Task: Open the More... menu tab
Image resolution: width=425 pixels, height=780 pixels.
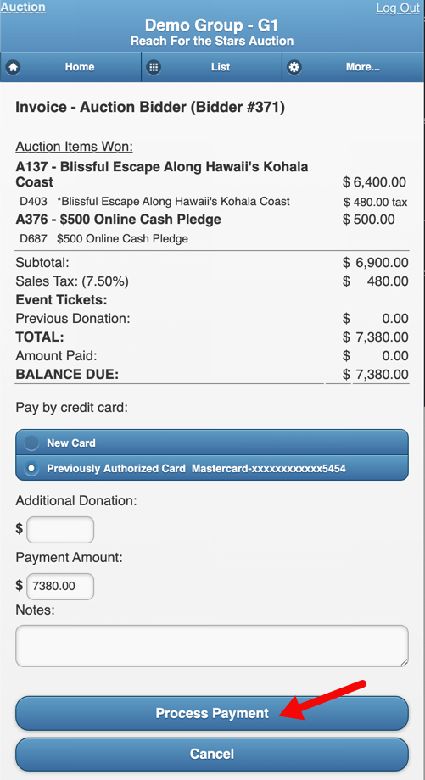Action: [354, 67]
